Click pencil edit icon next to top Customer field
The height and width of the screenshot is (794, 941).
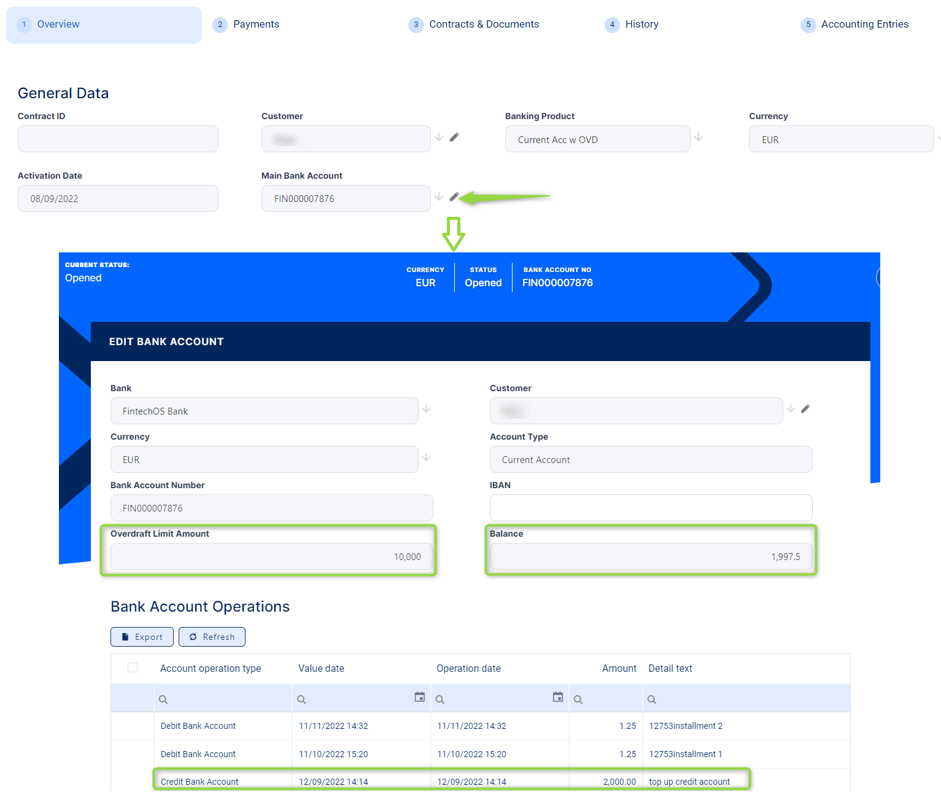pyautogui.click(x=454, y=138)
